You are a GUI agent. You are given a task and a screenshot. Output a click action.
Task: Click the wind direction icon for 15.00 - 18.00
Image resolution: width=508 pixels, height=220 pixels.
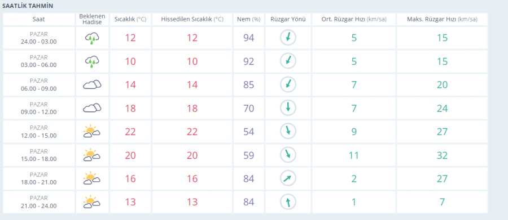tap(288, 155)
